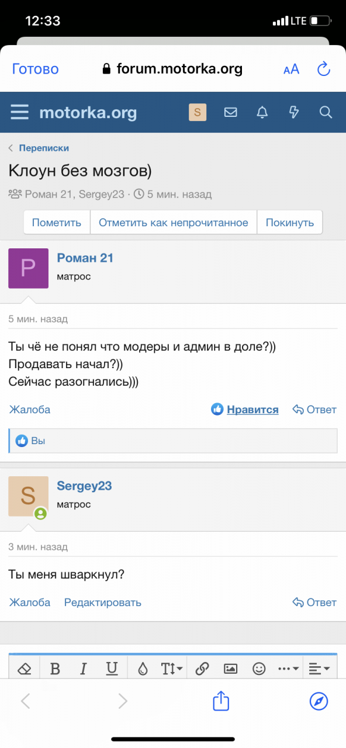The width and height of the screenshot is (346, 748).
Task: Open forum search magnifier icon
Action: pos(326,112)
